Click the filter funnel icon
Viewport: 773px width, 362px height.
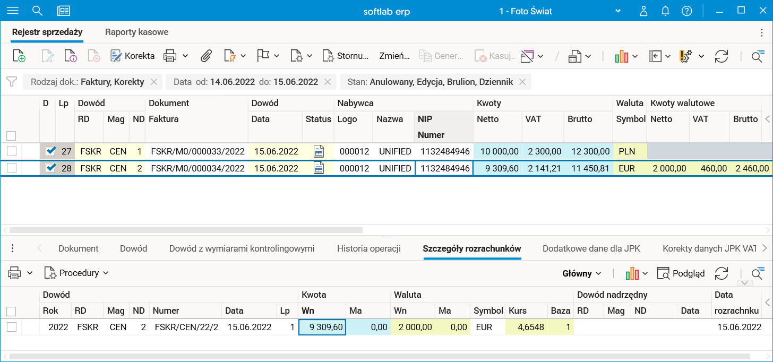click(11, 82)
